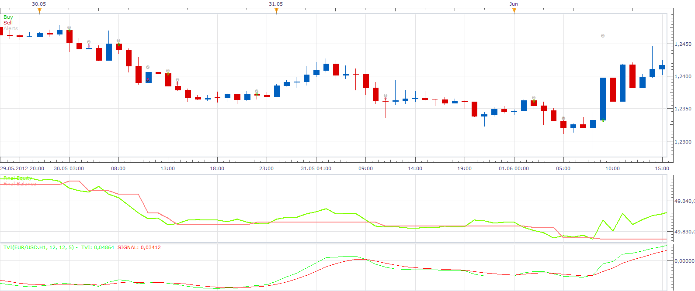
Task: Click the 15:00 time axis label
Action: 662,168
